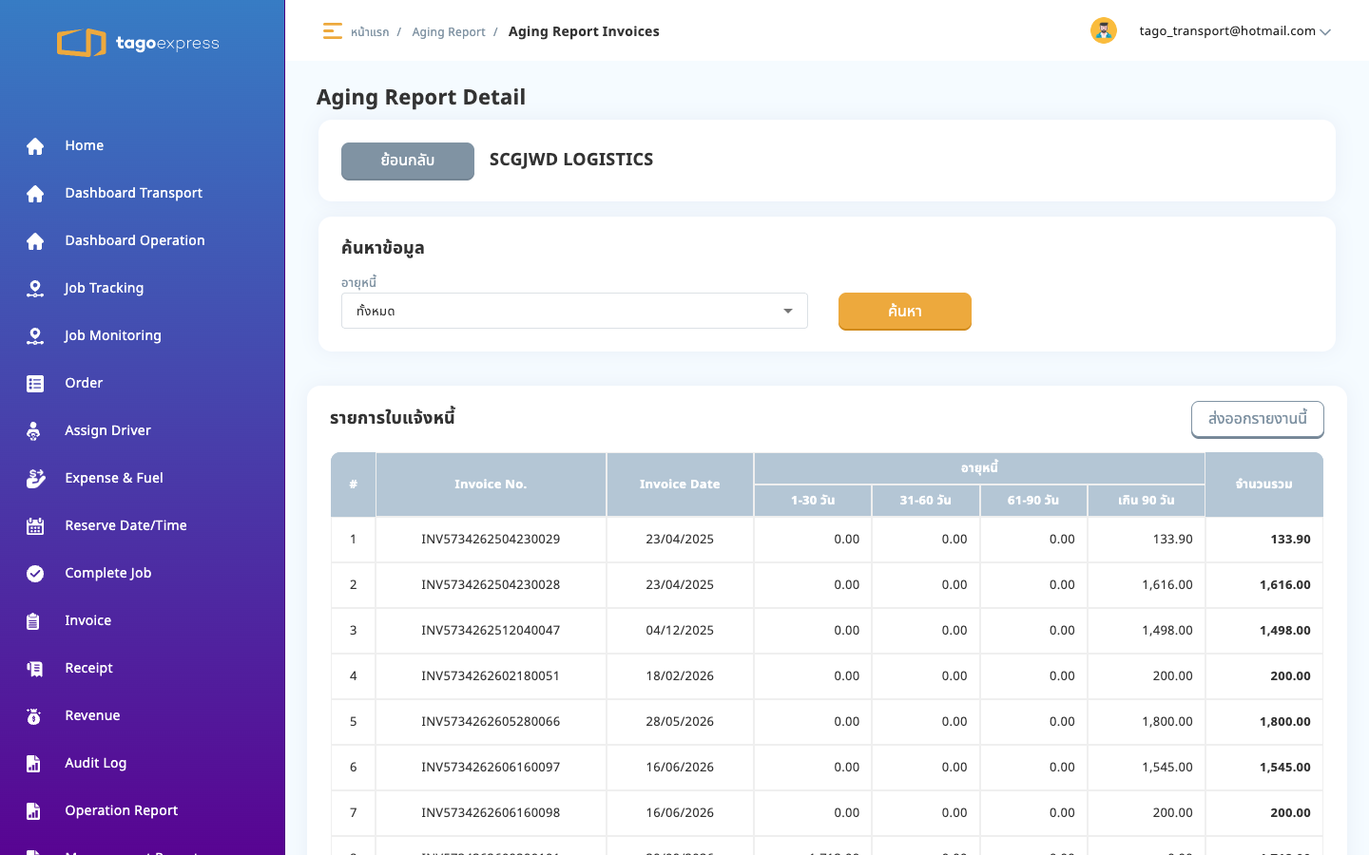Click the Dashboard Operation house icon
Viewport: 1369px width, 855px height.
point(35,241)
